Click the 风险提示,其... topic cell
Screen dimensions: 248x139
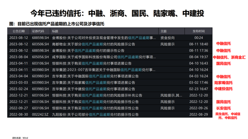pyautogui.click(x=171, y=95)
